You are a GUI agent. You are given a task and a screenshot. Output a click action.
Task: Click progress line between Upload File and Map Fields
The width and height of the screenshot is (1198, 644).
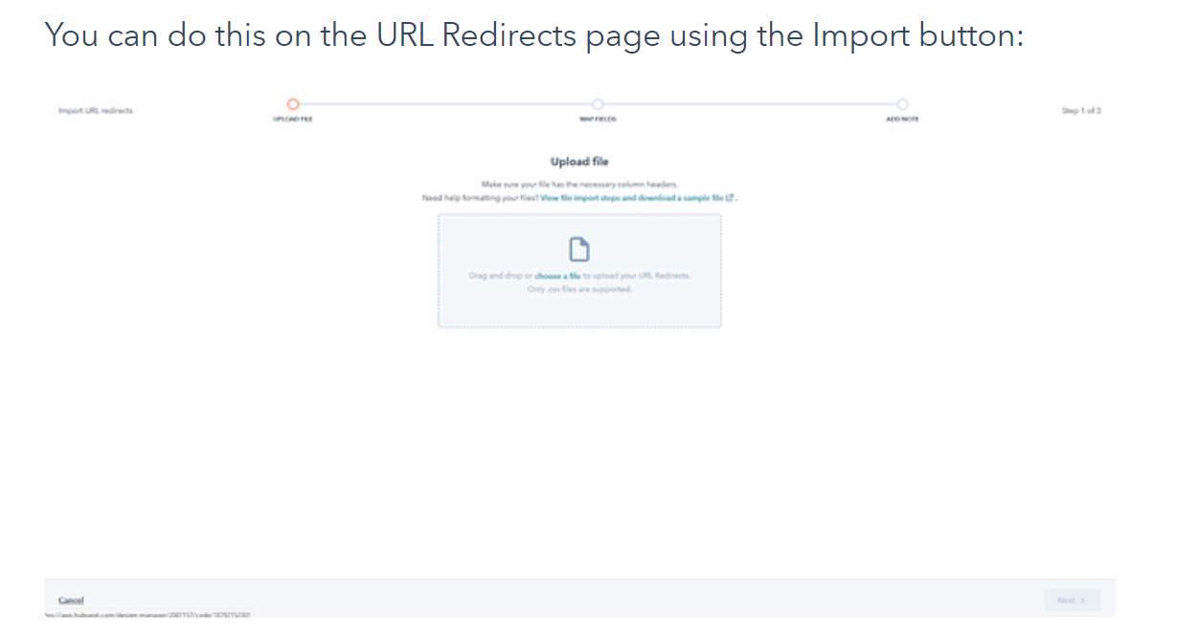click(445, 103)
